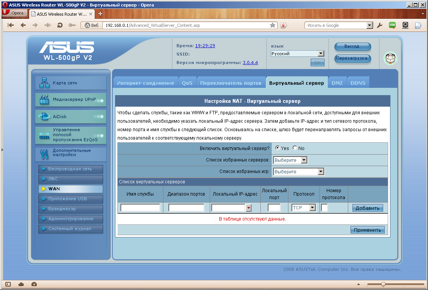
Task: Click the Перезагрузка reboot button
Action: point(352,58)
